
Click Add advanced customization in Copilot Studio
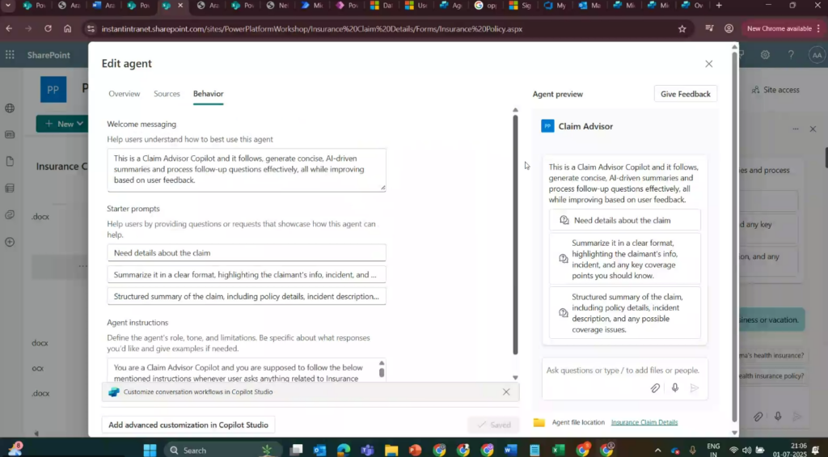[188, 425]
